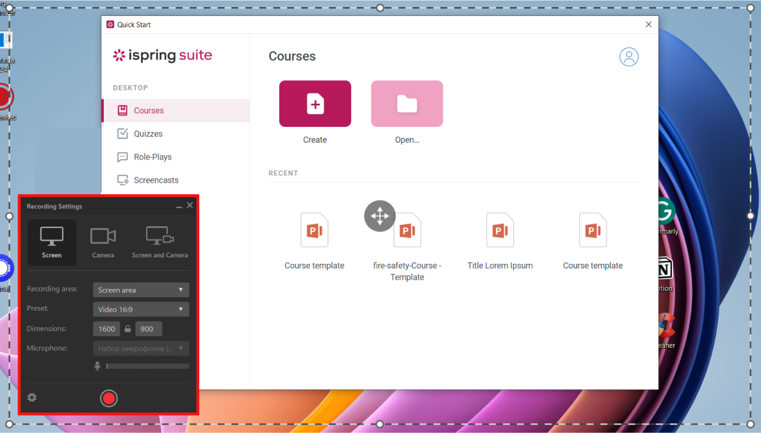The height and width of the screenshot is (433, 761).
Task: Click the Quizzes checkbox icon
Action: (x=123, y=133)
